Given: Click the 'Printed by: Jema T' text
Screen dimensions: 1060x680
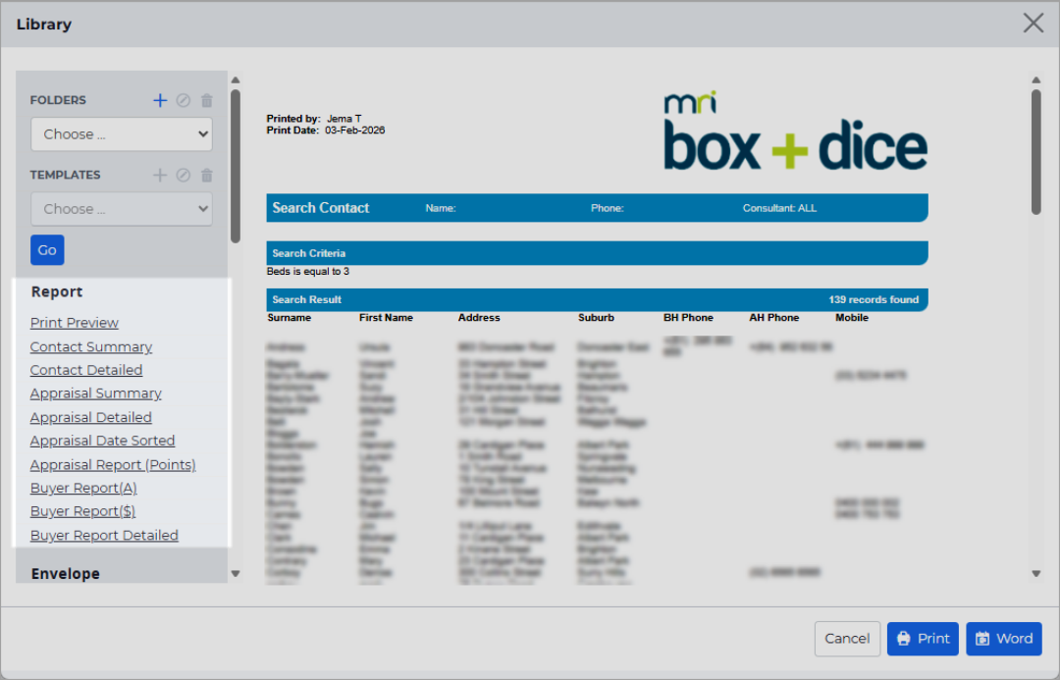Looking at the screenshot, I should [314, 119].
